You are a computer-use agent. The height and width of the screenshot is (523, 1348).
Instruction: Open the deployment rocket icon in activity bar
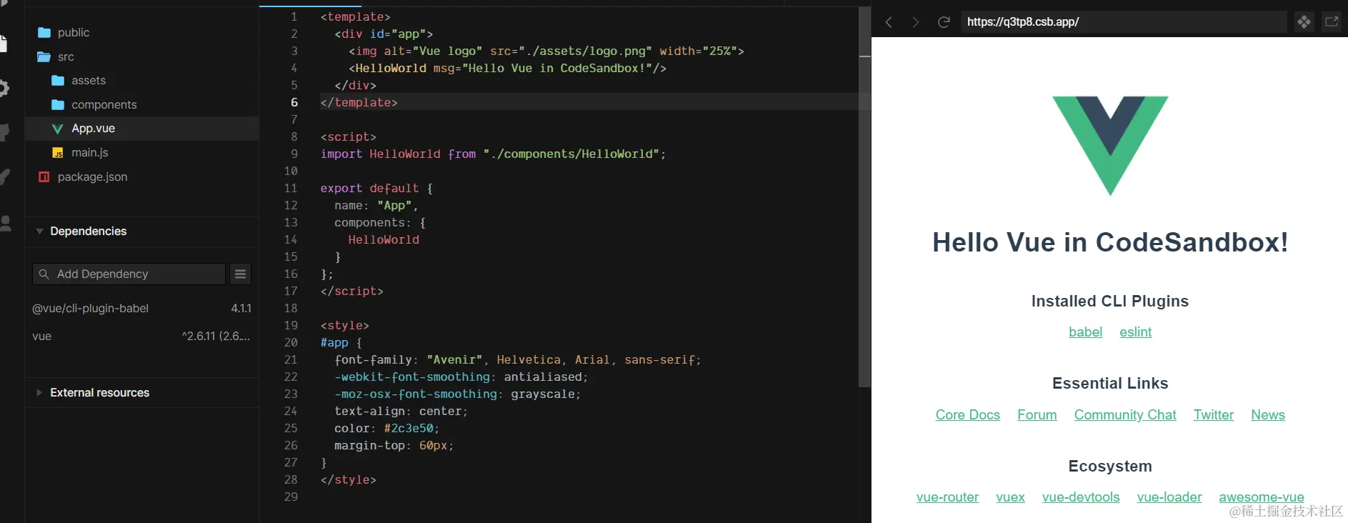tap(4, 176)
